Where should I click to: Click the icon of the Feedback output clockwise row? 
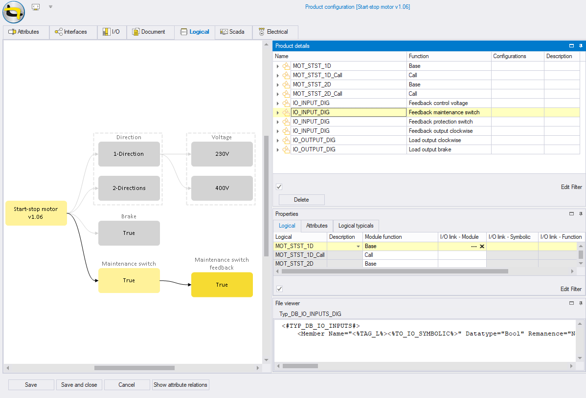(x=286, y=131)
